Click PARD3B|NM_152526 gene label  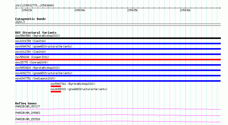[28, 119]
